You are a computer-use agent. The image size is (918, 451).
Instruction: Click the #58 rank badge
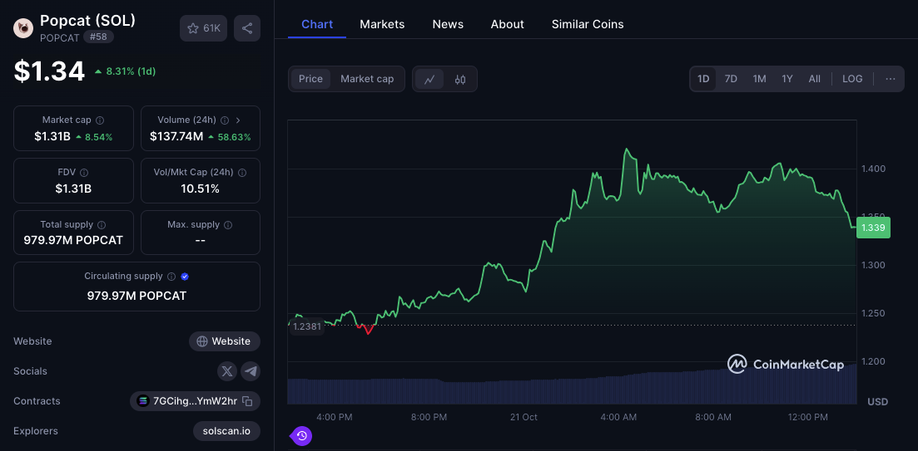pos(98,37)
